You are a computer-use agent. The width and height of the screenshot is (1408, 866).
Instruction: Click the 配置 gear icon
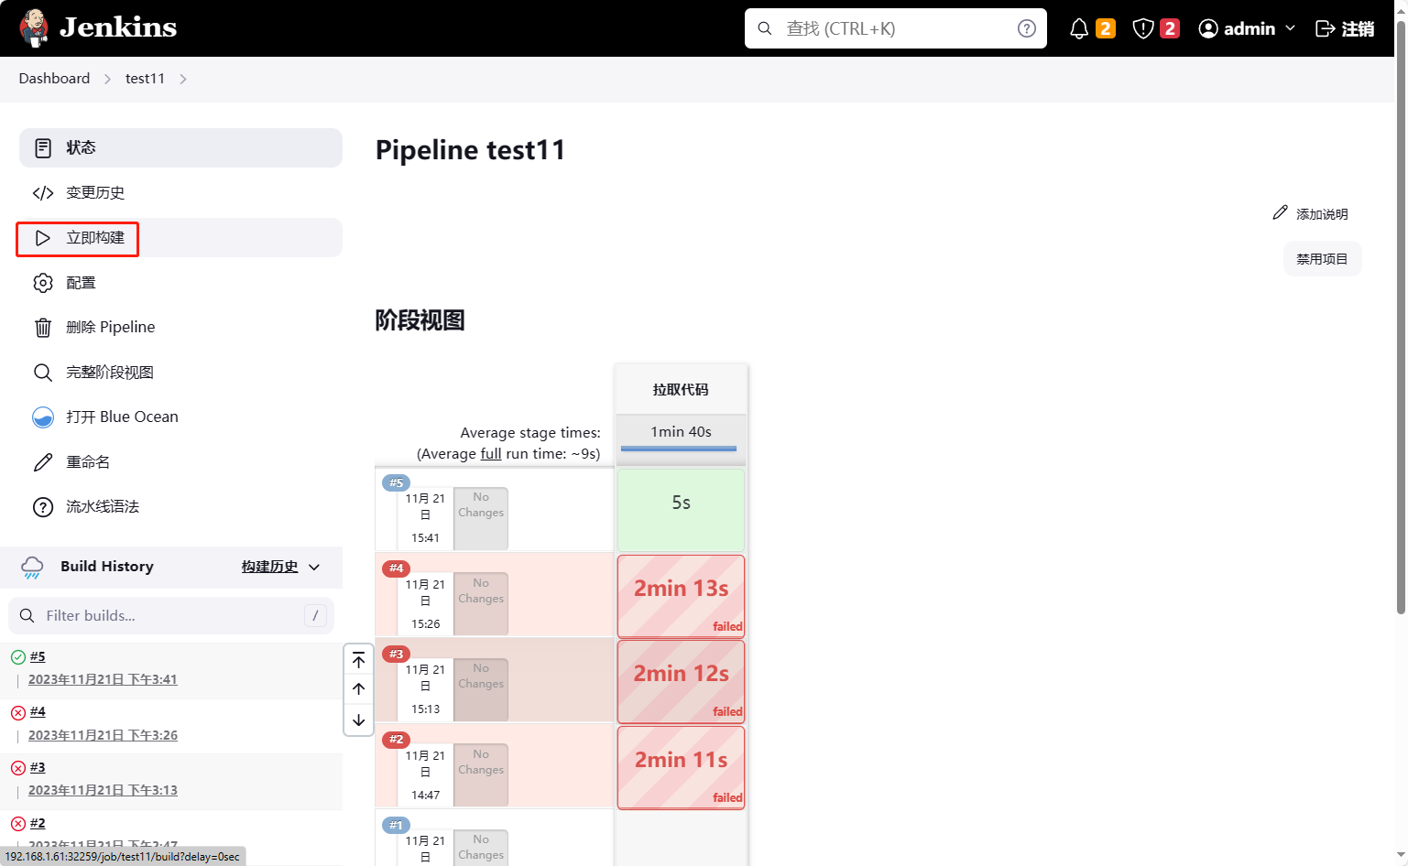pyautogui.click(x=43, y=283)
